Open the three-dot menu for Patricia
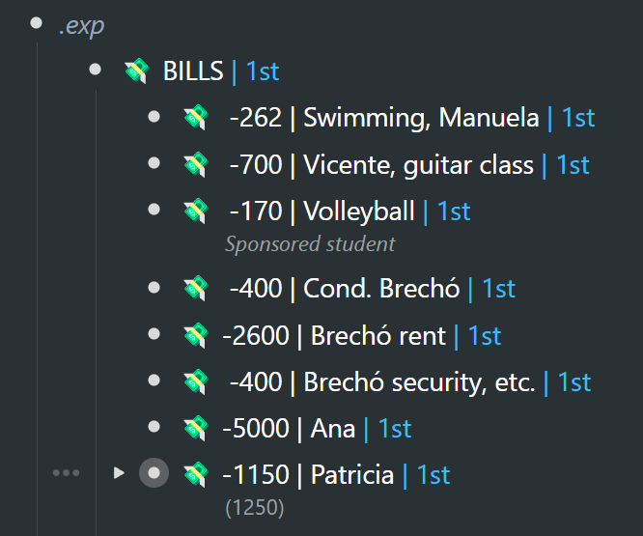 point(66,473)
